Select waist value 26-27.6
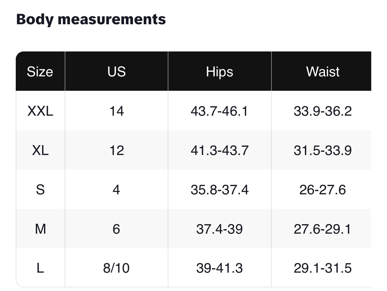This screenshot has height=291, width=387. [x=323, y=190]
